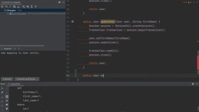
Task: Hide the Commit tool window
Action: (63, 2)
